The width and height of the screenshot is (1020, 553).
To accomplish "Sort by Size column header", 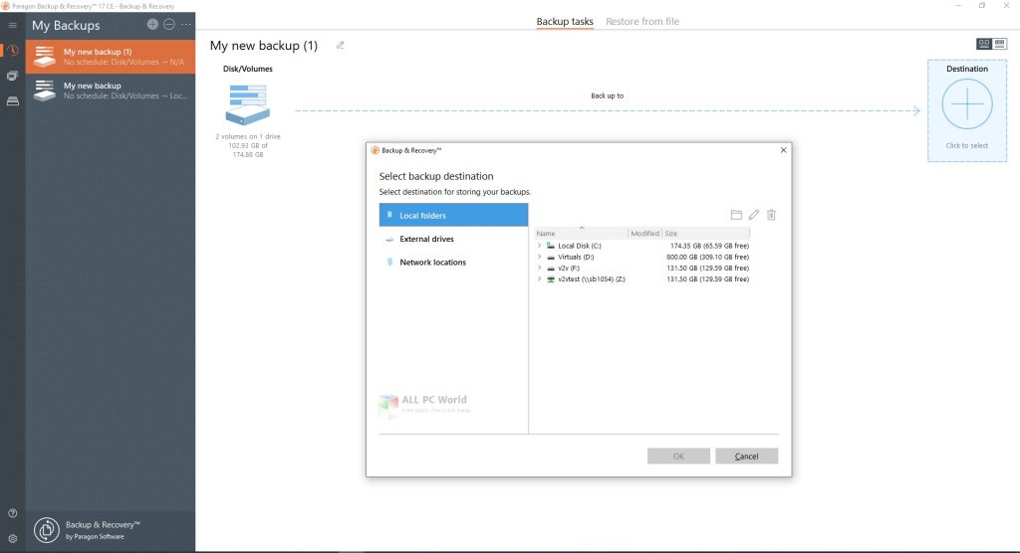I will (706, 234).
